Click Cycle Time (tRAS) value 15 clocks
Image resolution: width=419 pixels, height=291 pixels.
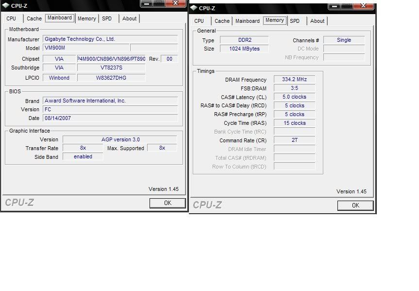(x=295, y=123)
